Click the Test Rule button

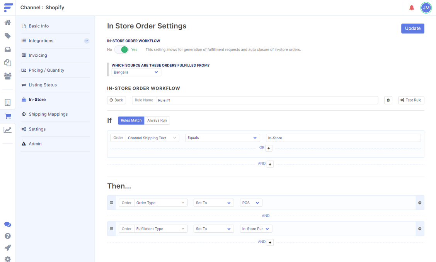coord(411,100)
